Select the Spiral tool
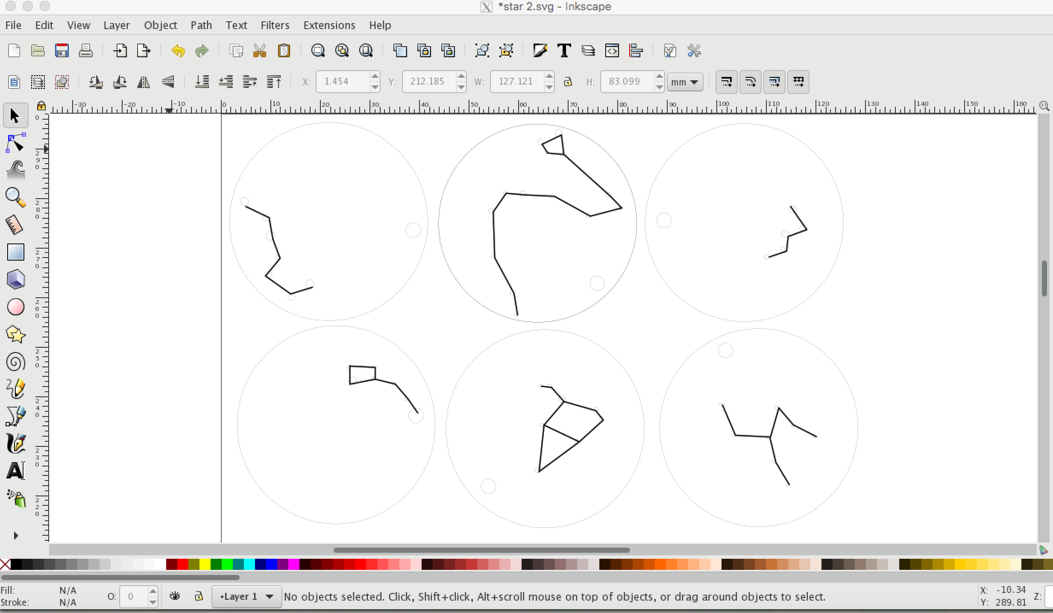The height and width of the screenshot is (613, 1053). 15,361
